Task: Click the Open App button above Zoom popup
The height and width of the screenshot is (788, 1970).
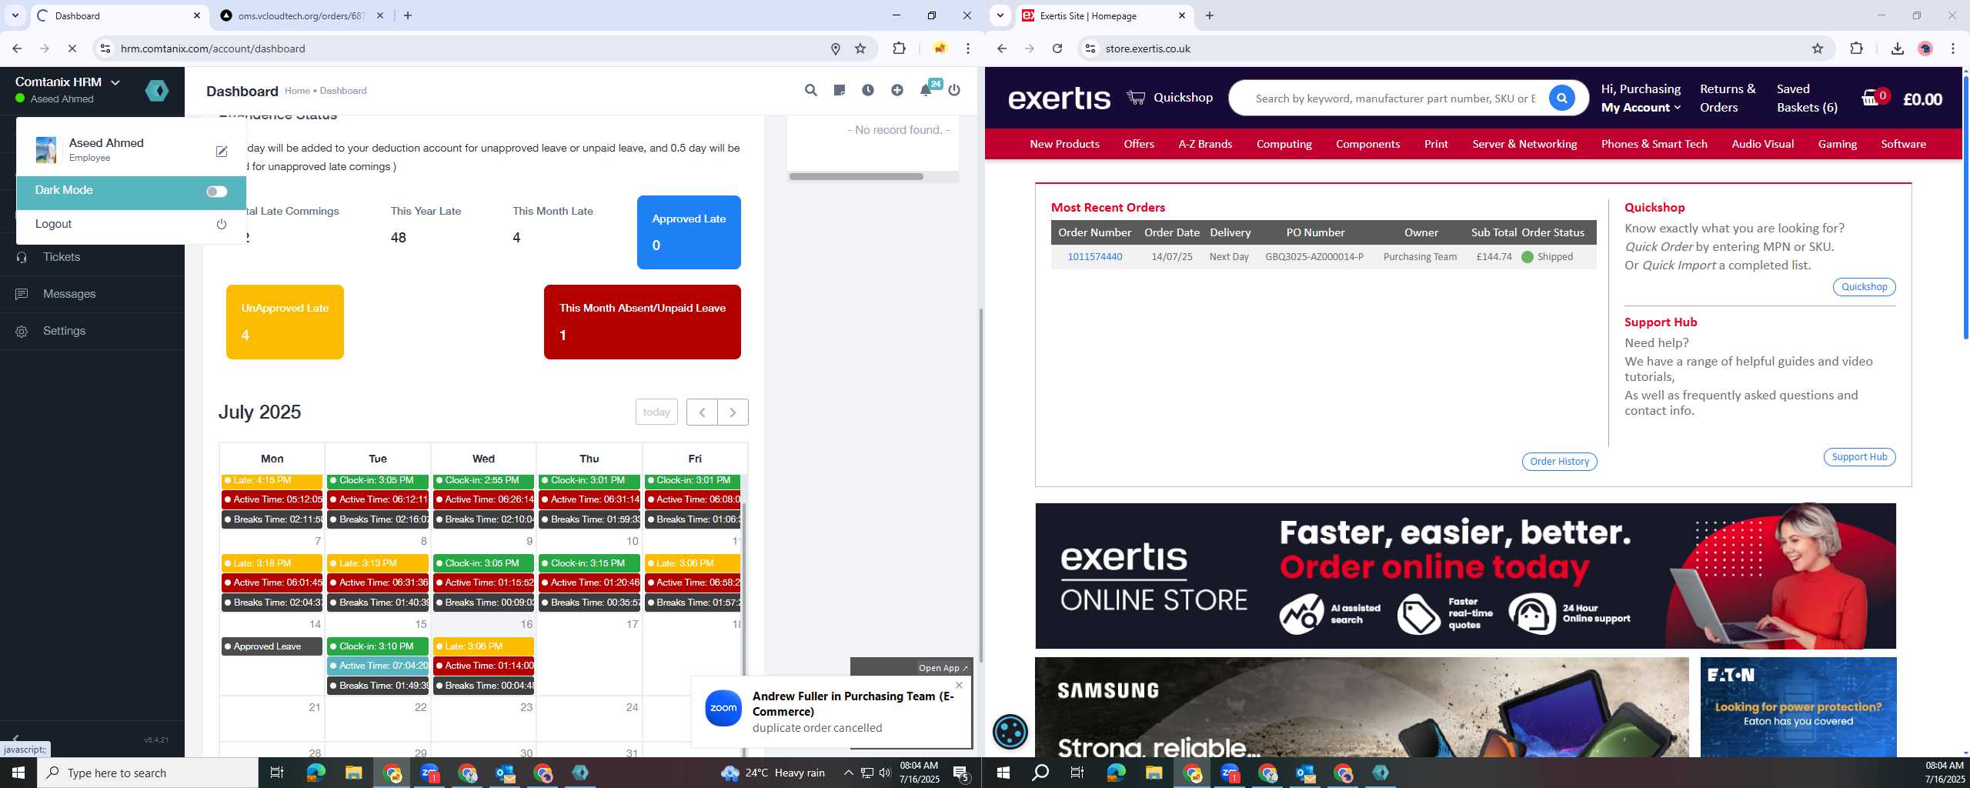Action: click(943, 668)
